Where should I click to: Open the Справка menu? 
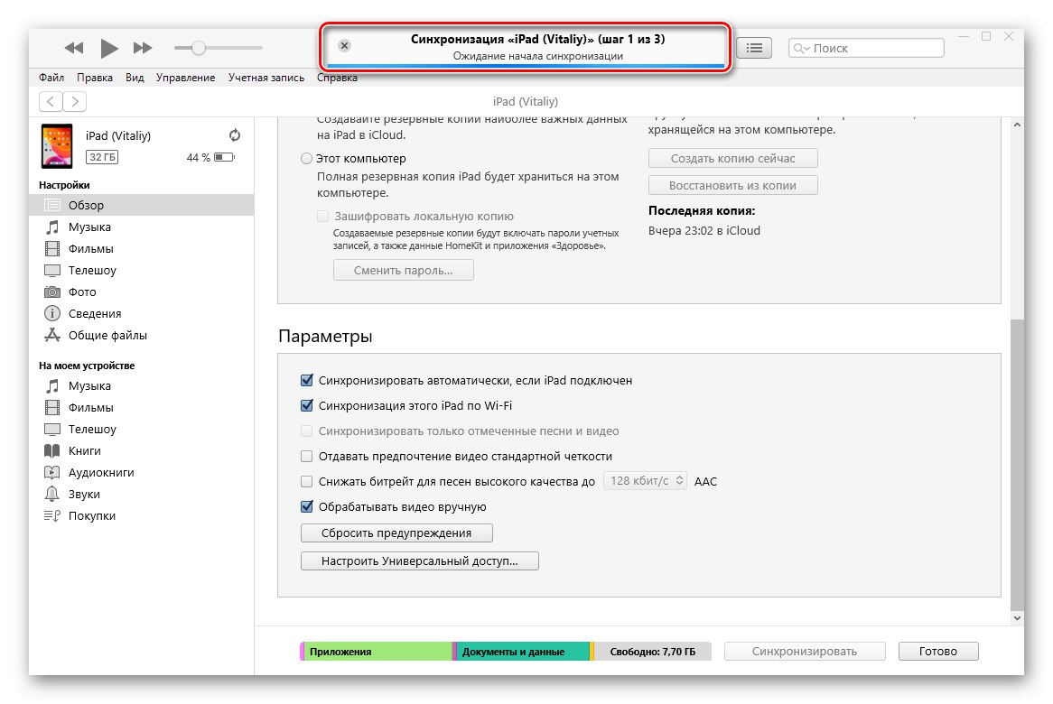pos(337,78)
